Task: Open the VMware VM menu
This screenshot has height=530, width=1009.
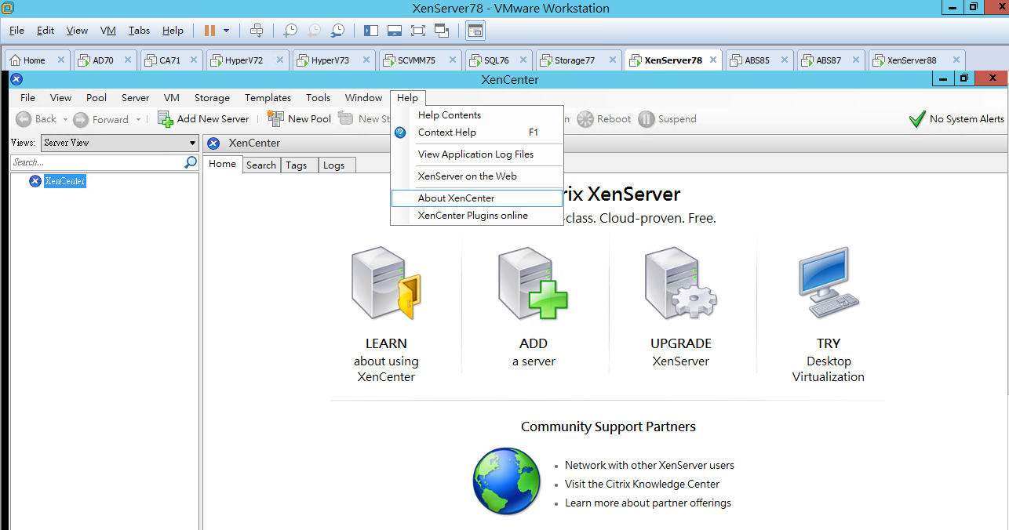Action: point(108,31)
